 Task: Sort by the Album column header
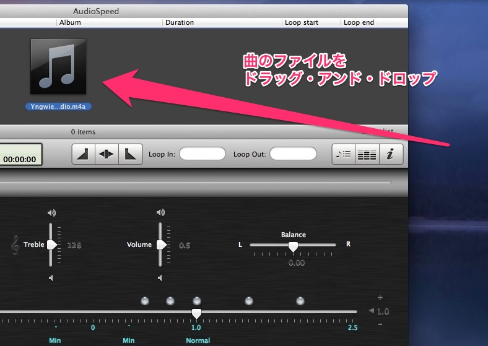[70, 22]
